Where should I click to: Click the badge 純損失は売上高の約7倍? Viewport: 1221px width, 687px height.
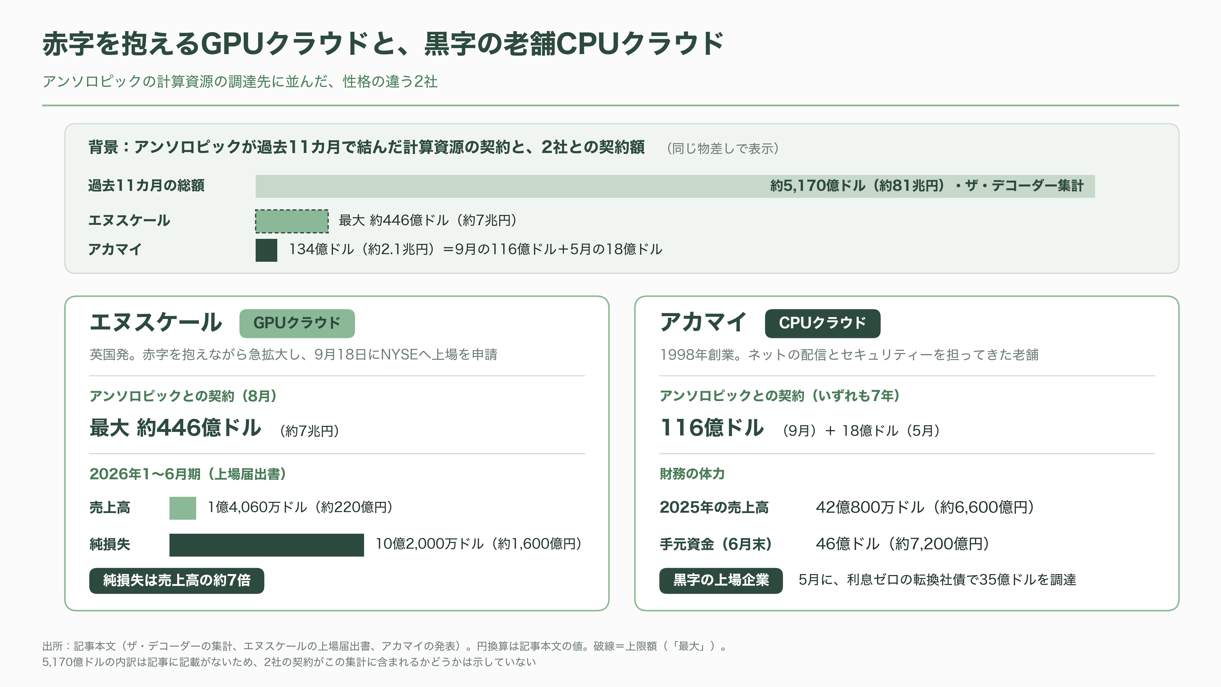point(177,581)
